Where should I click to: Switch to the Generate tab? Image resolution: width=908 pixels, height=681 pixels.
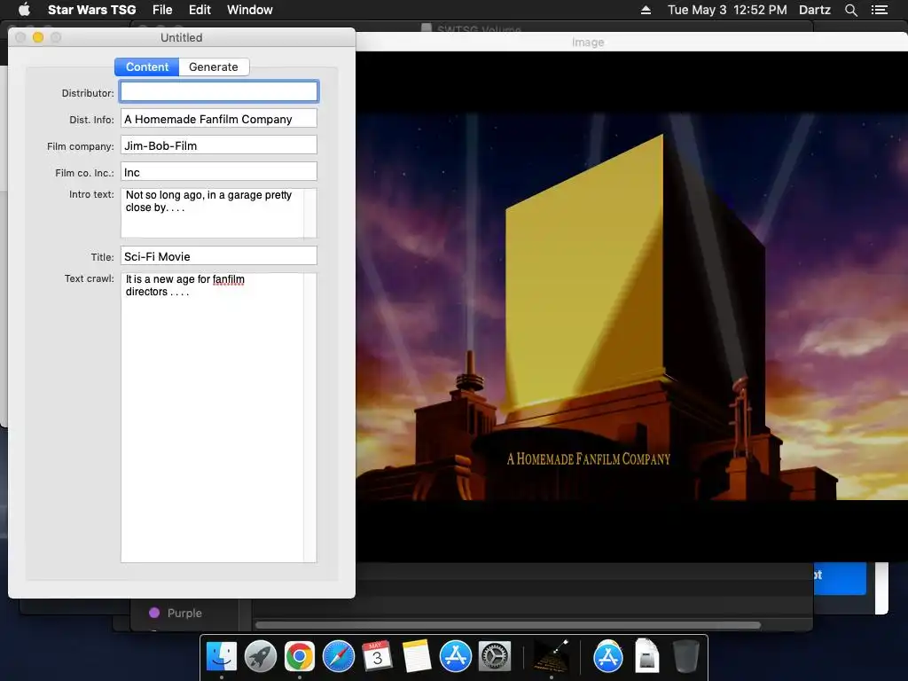point(214,67)
